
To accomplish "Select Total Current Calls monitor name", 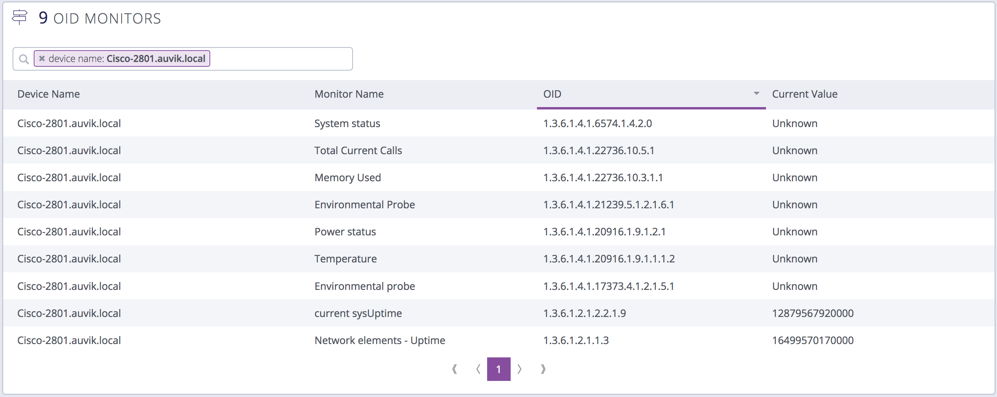I will (x=358, y=151).
